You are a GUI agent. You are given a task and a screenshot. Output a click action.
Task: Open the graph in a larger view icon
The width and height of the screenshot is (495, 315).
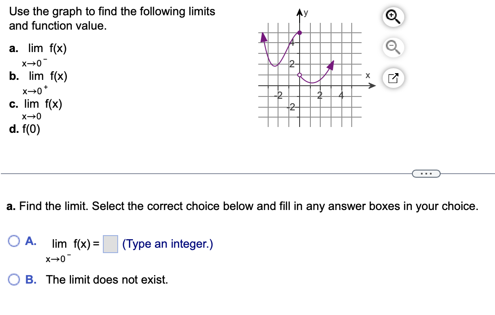(394, 78)
